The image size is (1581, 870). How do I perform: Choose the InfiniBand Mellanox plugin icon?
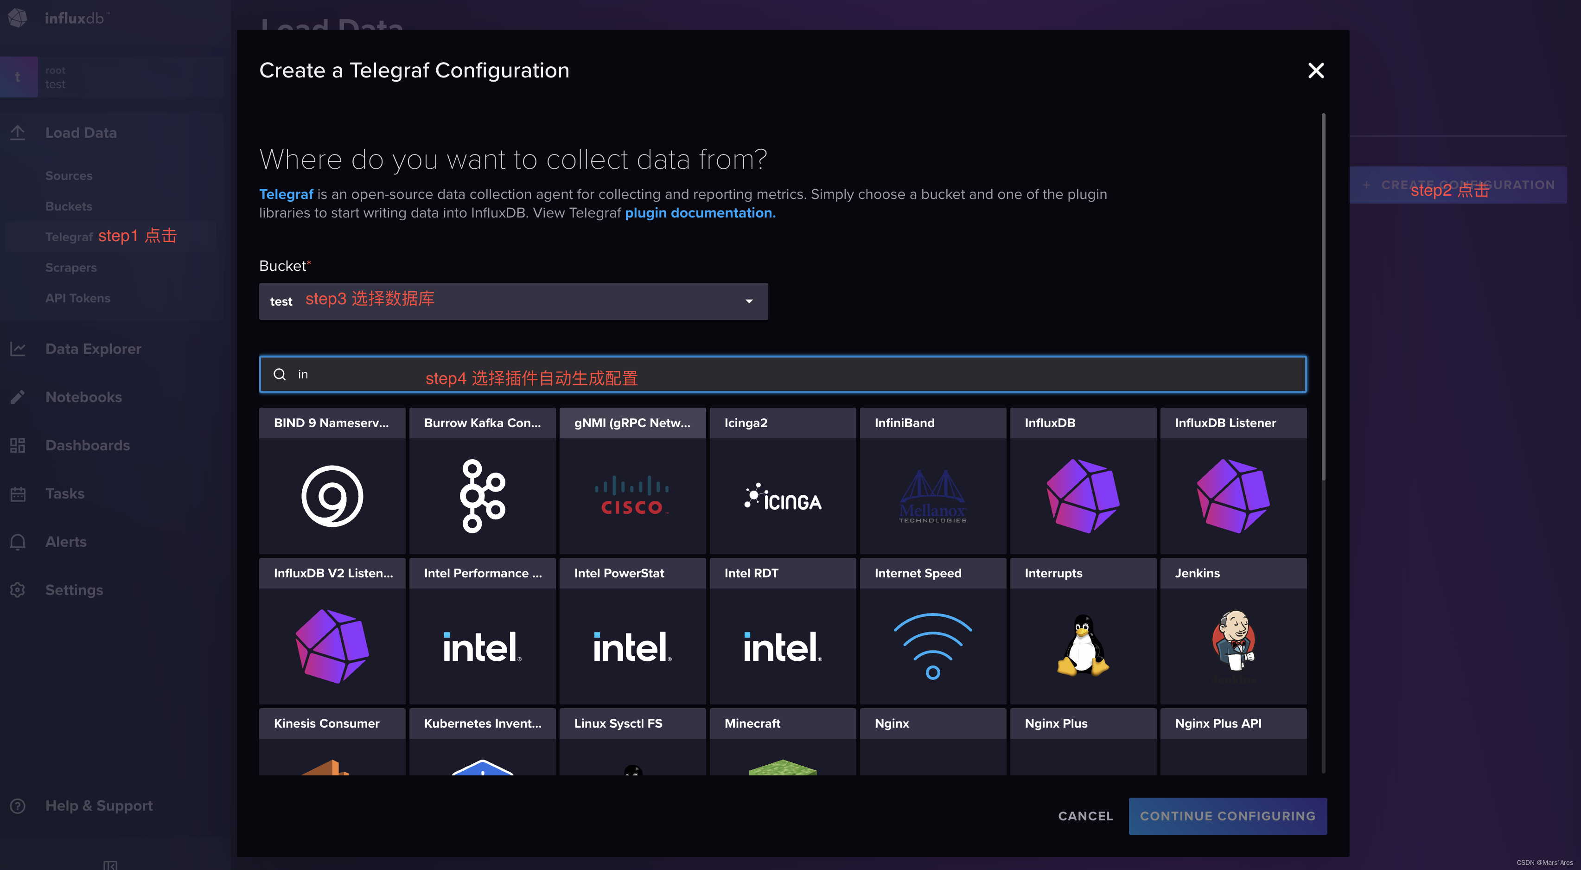[x=932, y=496]
